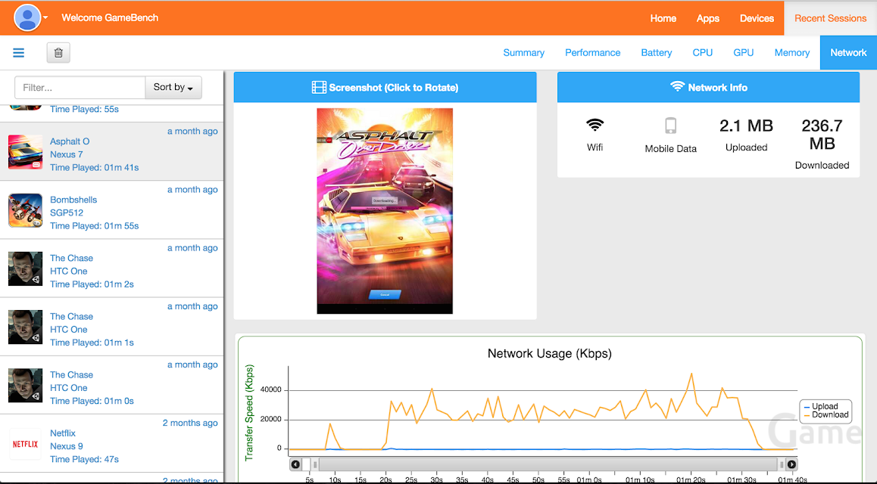
Task: Click the film strip icon in Screenshot header
Action: tap(319, 87)
